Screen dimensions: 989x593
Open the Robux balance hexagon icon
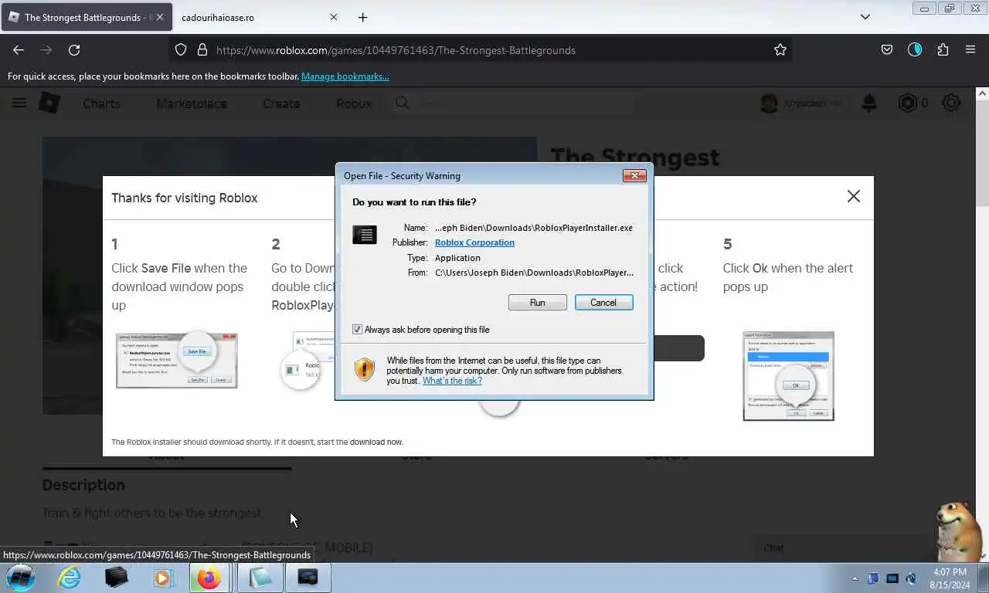[x=907, y=103]
